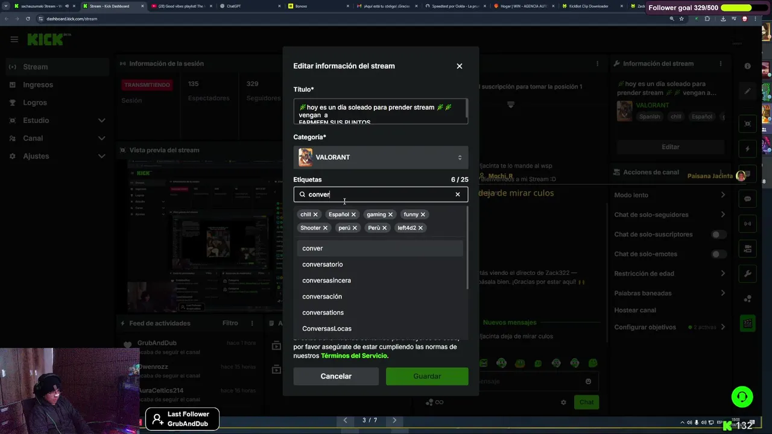Click the green clapperboard icon

pos(748,323)
